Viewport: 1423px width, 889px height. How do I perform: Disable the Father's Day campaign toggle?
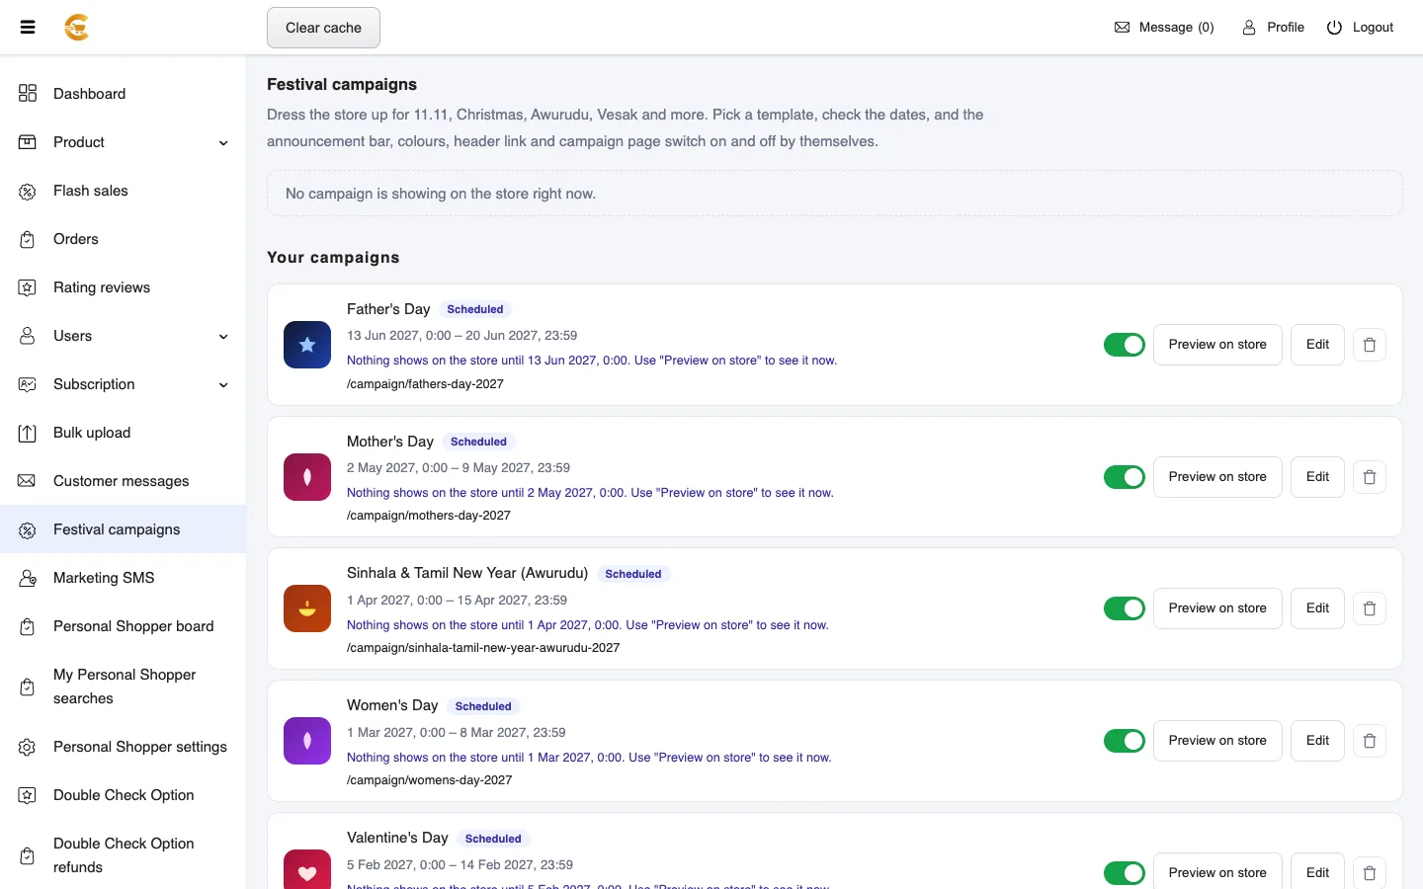(x=1125, y=345)
